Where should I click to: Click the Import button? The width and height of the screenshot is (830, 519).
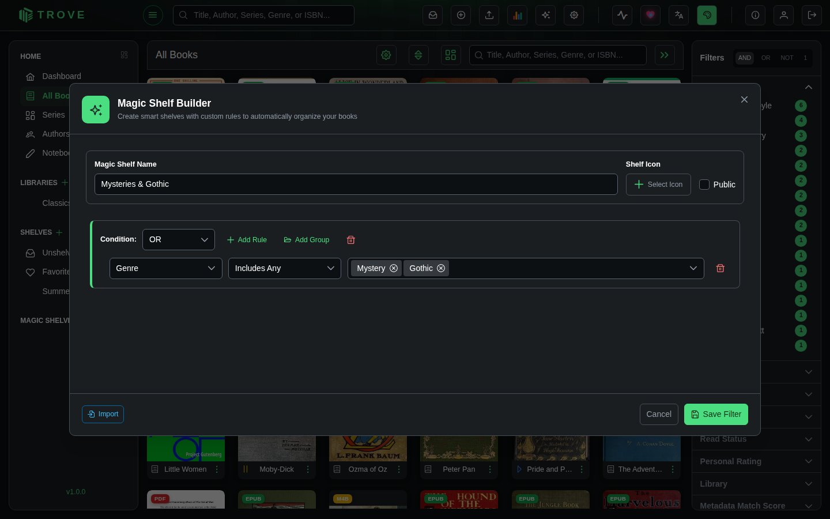click(x=103, y=414)
